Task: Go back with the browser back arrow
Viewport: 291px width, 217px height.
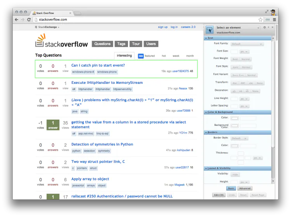Action: pos(17,19)
